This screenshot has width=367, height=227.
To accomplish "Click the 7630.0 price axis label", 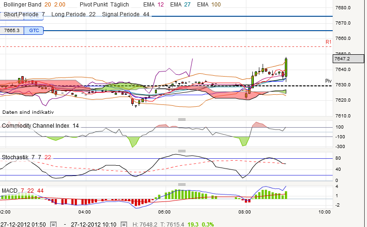I will click(x=343, y=85).
